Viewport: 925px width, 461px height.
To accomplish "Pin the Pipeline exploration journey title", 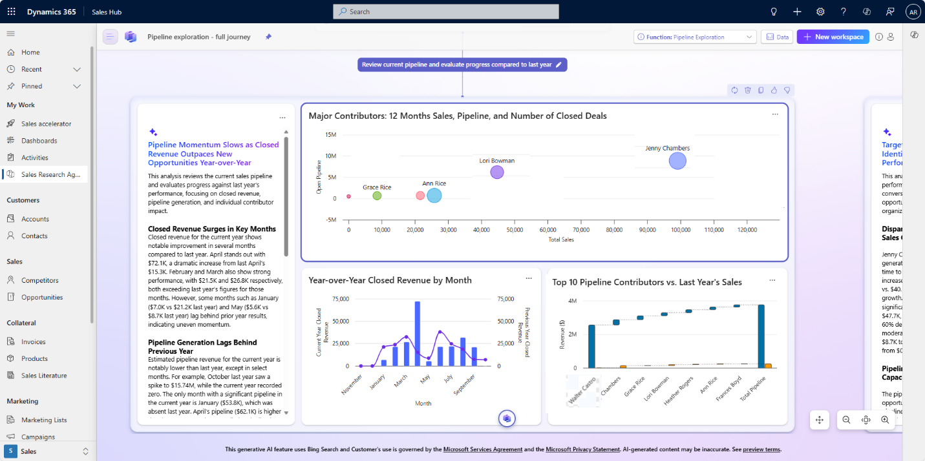I will tap(268, 37).
